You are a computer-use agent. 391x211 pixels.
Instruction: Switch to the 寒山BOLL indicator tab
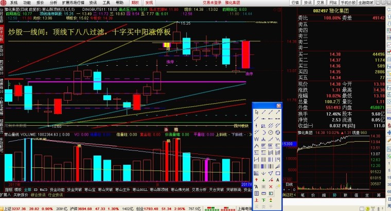(x=139, y=189)
